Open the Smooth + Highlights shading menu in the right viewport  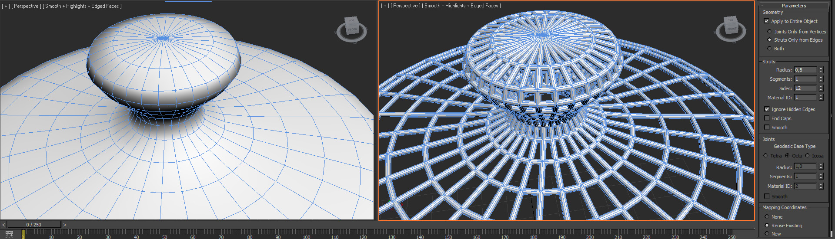click(x=461, y=6)
